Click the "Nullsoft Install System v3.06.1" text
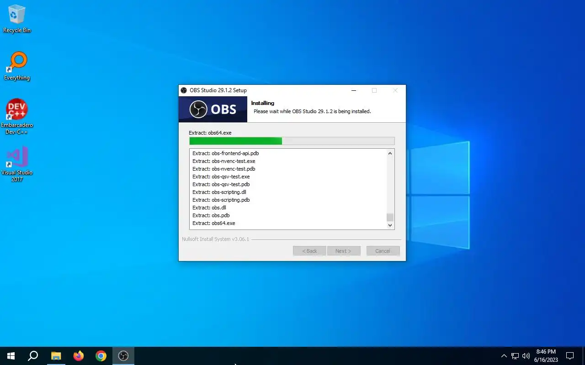Image resolution: width=585 pixels, height=365 pixels. 216,239
